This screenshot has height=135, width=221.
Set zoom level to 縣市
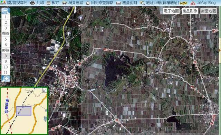pyautogui.click(x=6, y=33)
